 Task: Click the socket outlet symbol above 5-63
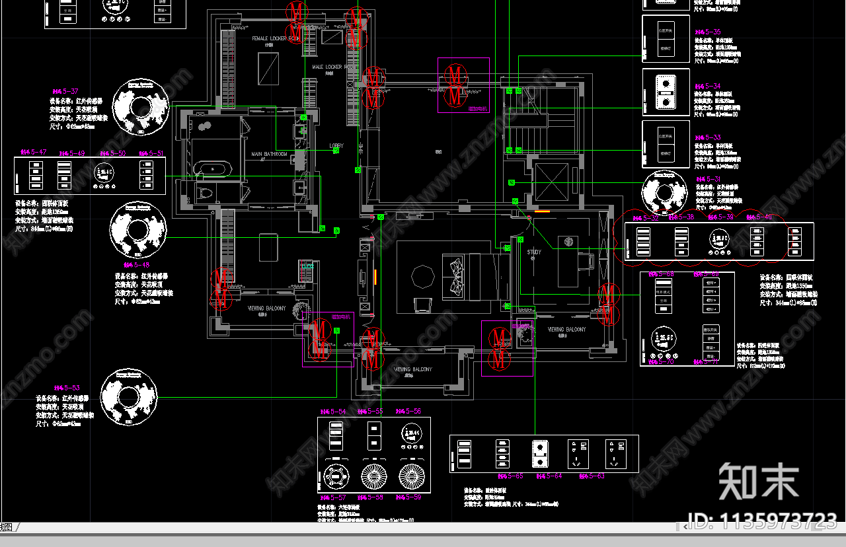(x=577, y=454)
